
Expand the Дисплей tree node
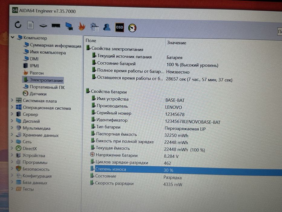pyautogui.click(x=12, y=121)
